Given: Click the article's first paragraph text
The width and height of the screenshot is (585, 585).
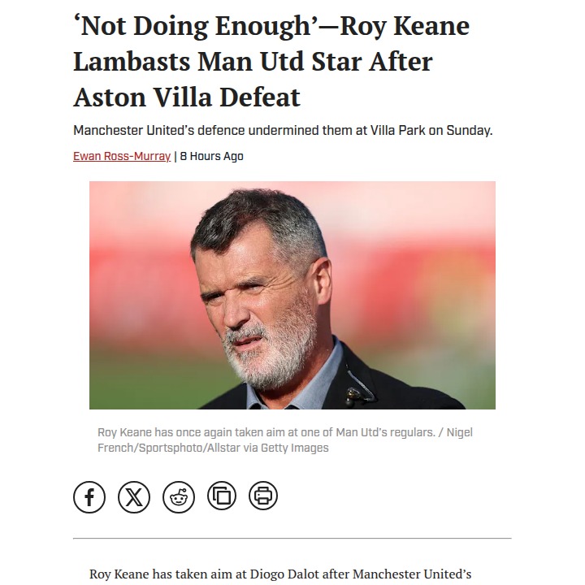Looking at the screenshot, I should [x=280, y=574].
